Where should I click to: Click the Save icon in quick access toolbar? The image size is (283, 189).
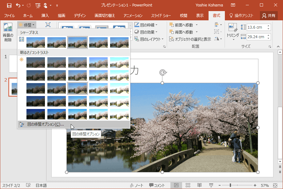pyautogui.click(x=9, y=5)
